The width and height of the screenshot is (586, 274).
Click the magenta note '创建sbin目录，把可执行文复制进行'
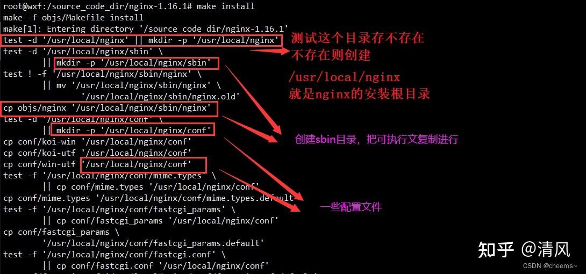click(376, 140)
